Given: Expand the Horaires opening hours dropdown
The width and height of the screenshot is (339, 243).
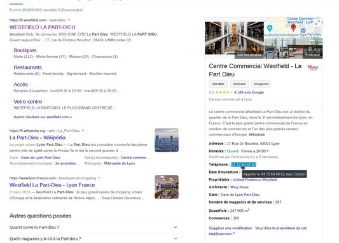Looking at the screenshot, I should (267, 151).
